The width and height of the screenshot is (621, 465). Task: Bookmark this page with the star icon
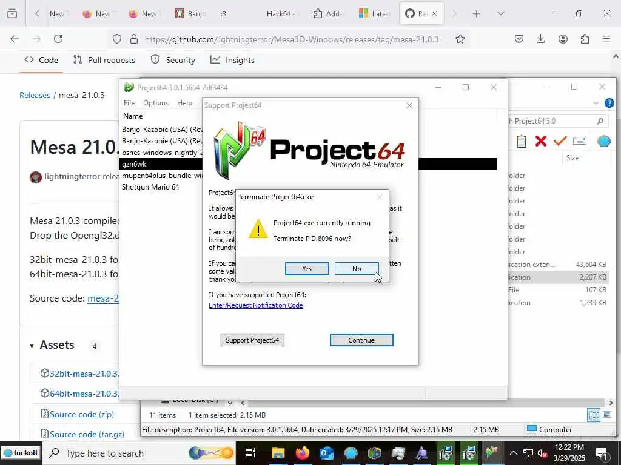pyautogui.click(x=460, y=39)
